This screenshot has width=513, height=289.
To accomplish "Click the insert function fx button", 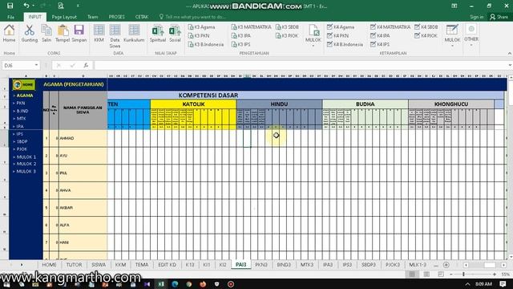I will tap(86, 66).
